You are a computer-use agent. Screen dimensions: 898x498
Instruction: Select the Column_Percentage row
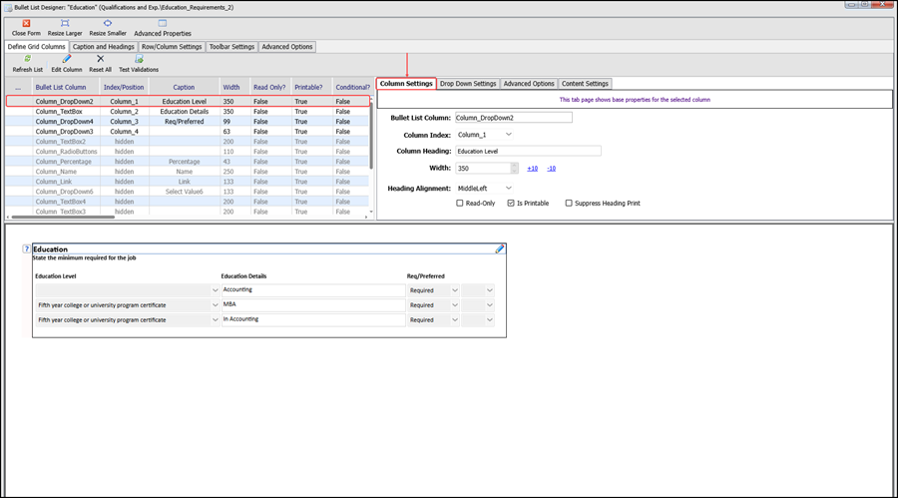[188, 162]
